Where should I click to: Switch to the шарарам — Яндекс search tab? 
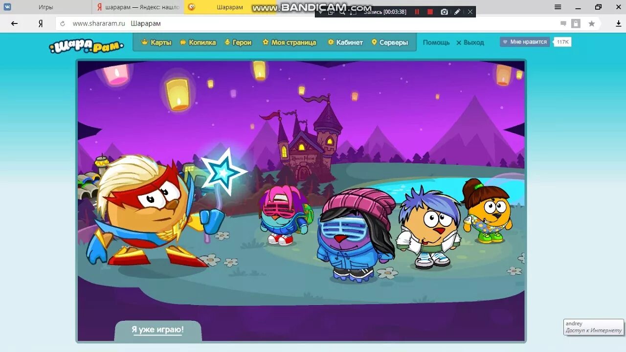tap(138, 7)
